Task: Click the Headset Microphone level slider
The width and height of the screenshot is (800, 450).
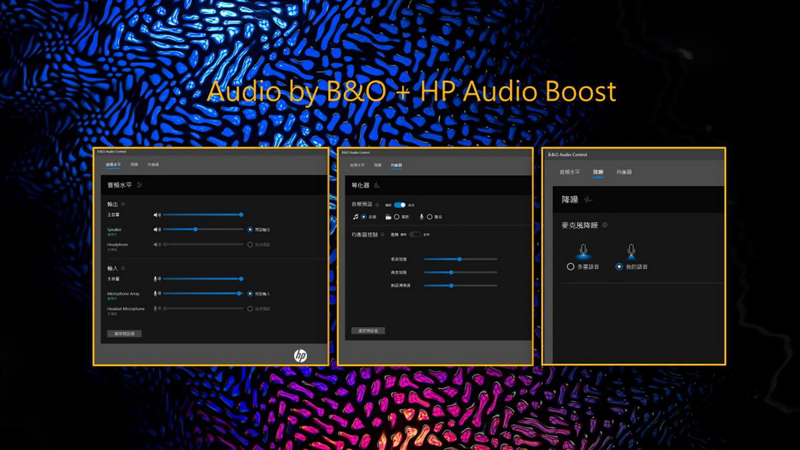Action: click(x=203, y=309)
